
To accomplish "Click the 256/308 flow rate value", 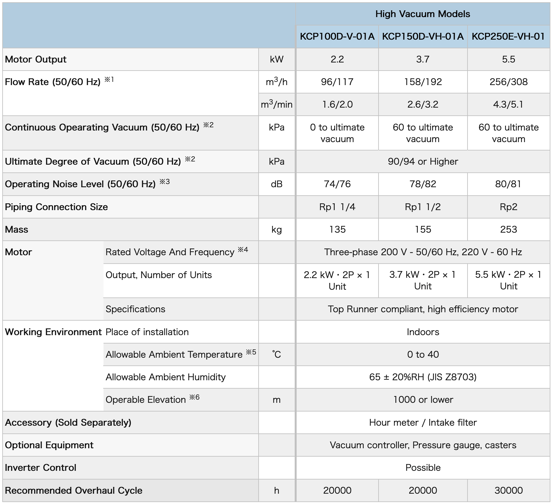I will point(508,82).
